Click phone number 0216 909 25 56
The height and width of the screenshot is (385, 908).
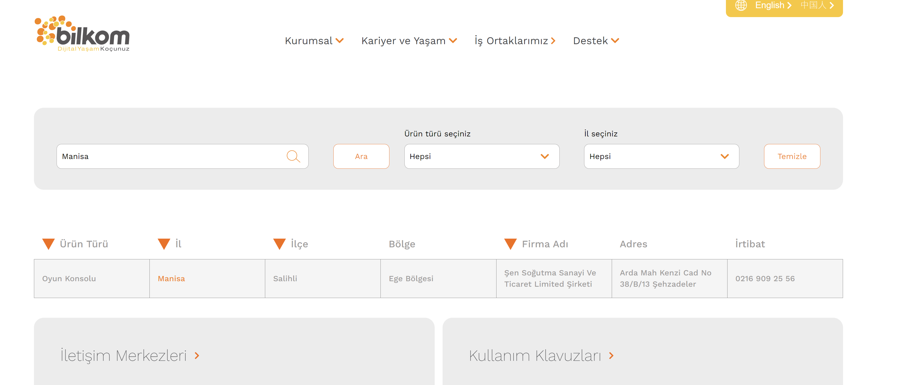pyautogui.click(x=765, y=278)
